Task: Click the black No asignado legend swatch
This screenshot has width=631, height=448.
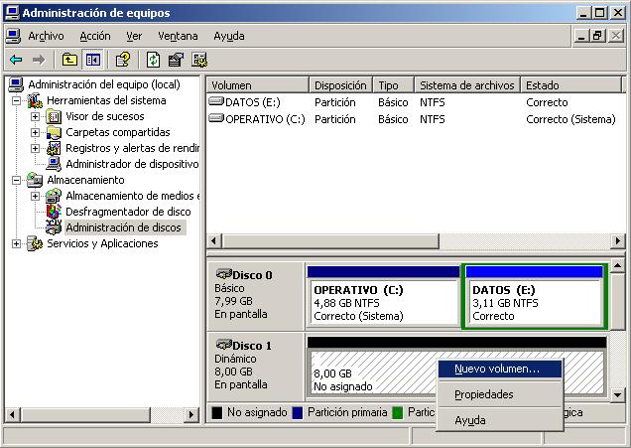Action: pos(217,412)
